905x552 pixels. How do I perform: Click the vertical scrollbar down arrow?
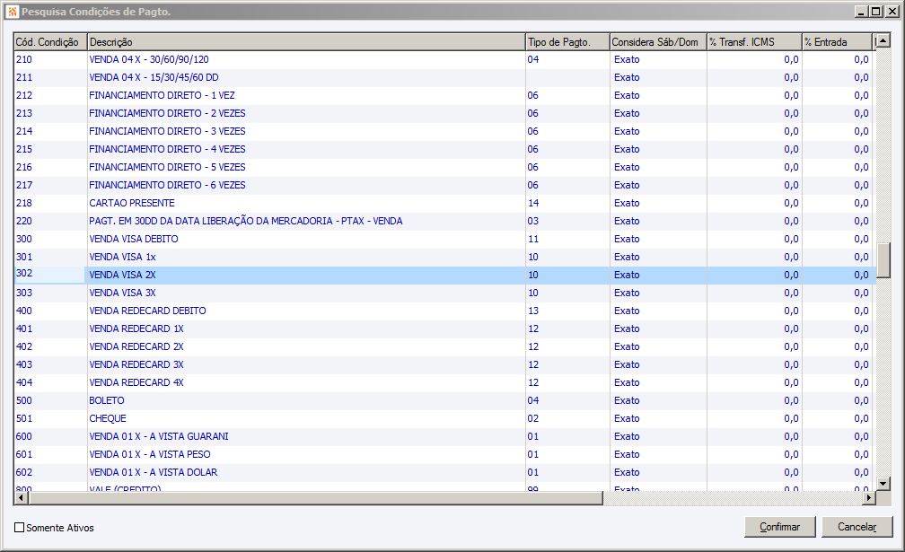[883, 484]
